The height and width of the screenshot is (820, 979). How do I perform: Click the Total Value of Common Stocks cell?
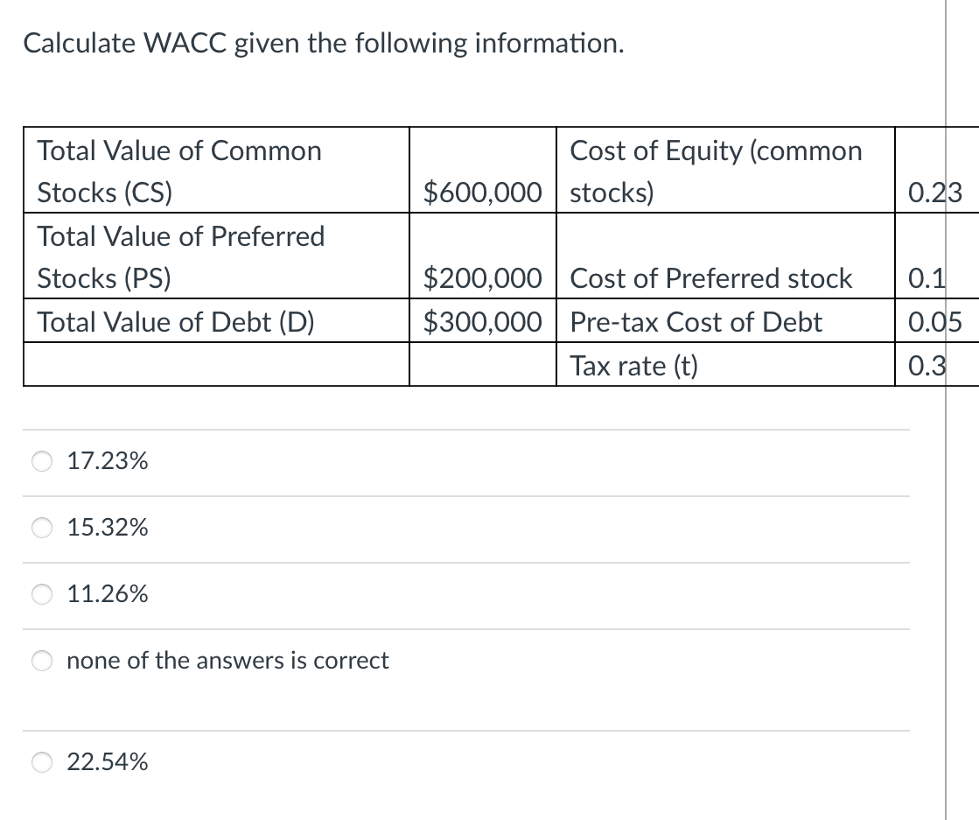(179, 171)
